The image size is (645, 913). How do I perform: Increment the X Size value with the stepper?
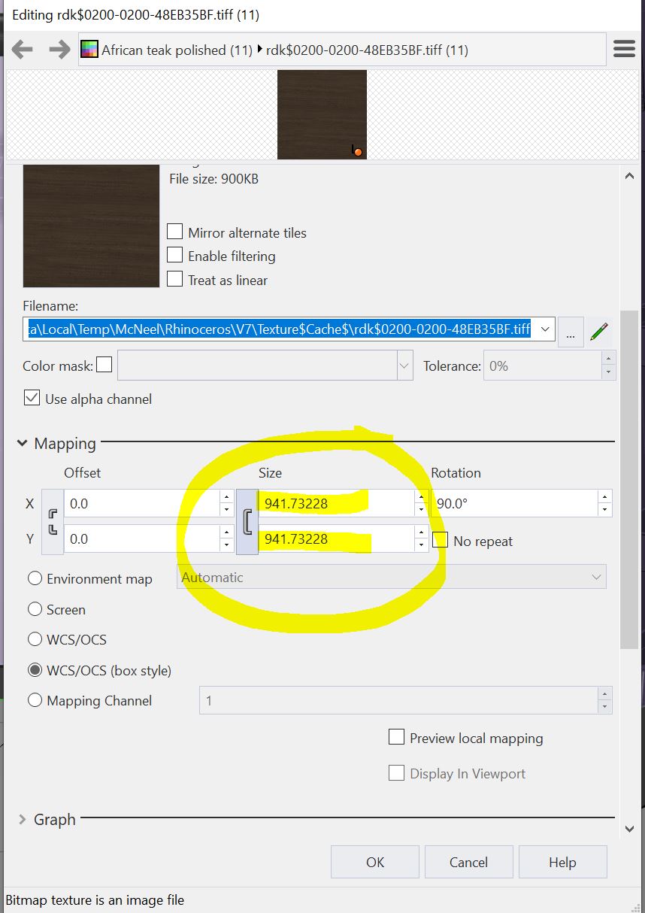(421, 499)
